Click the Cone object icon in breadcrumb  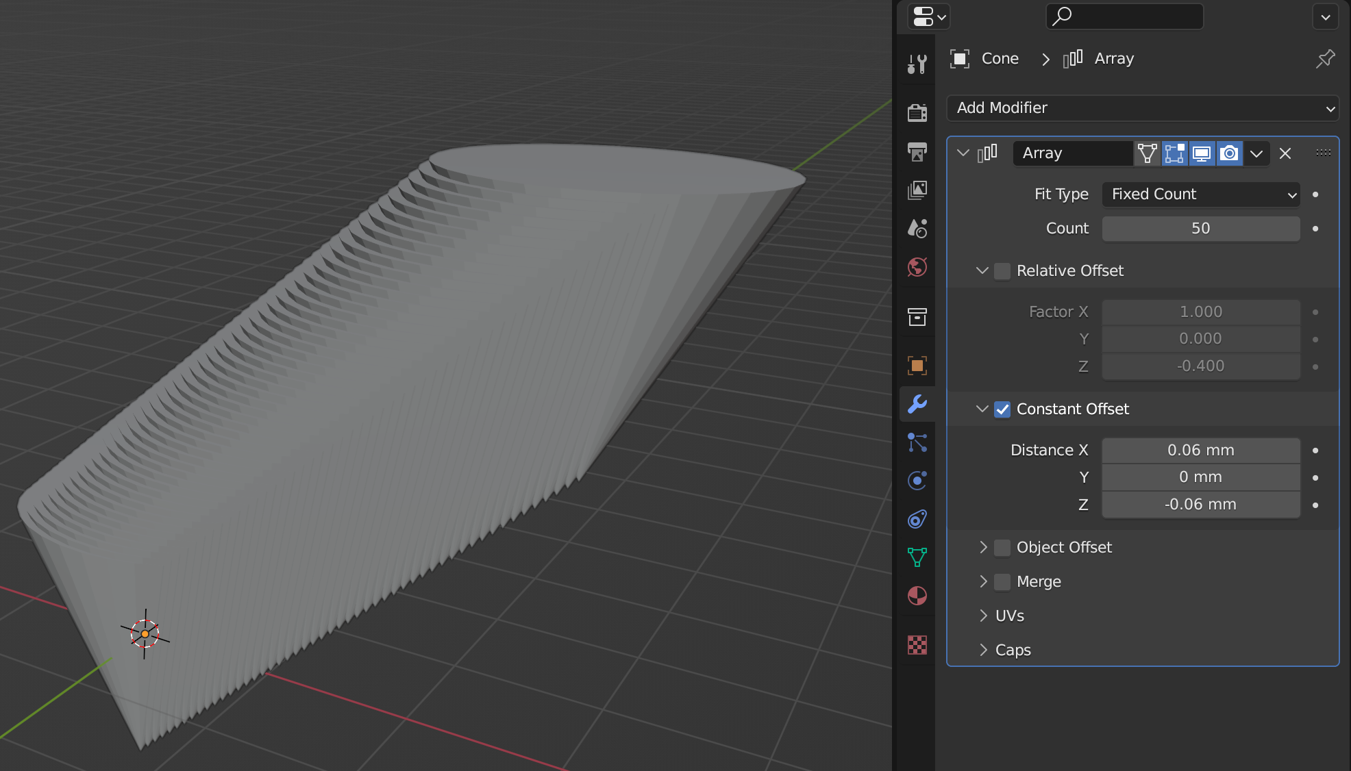coord(960,59)
